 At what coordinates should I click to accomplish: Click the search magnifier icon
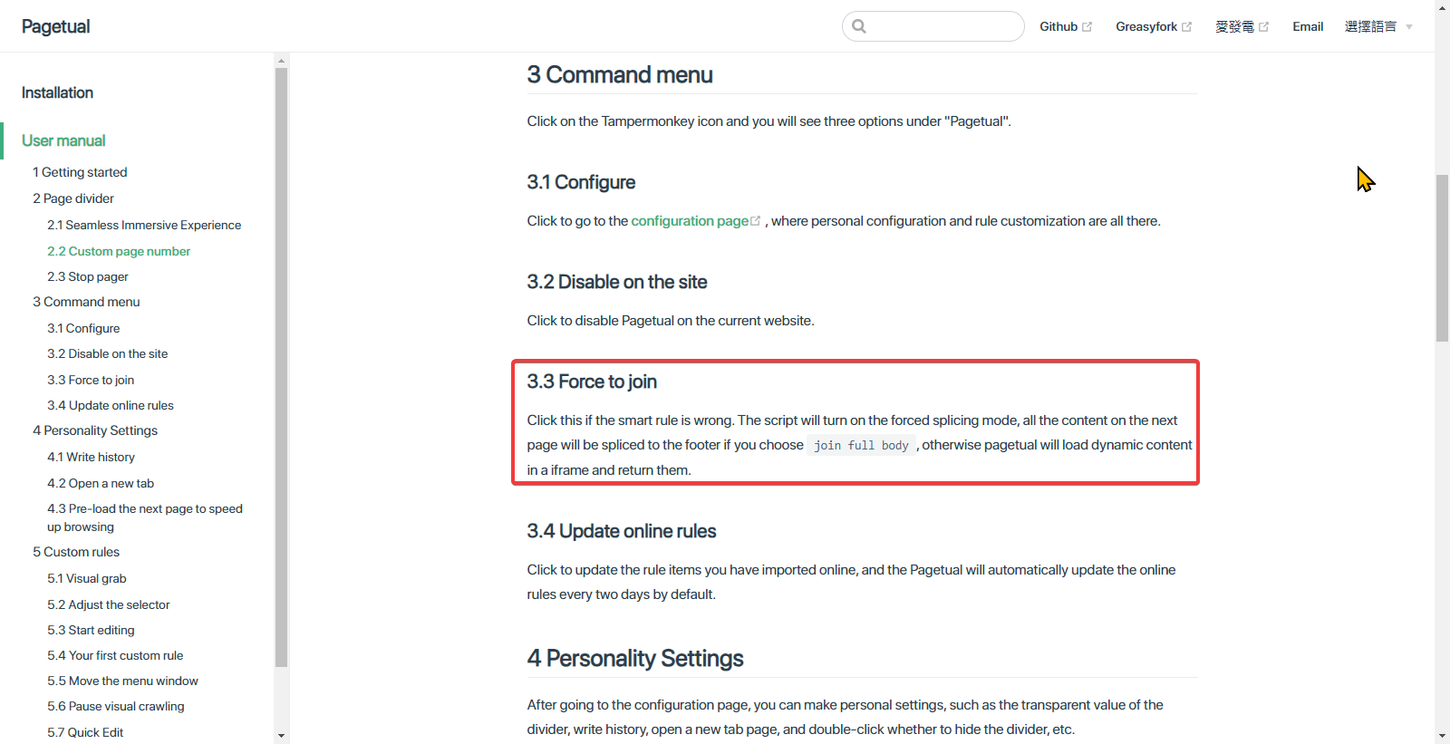point(858,25)
